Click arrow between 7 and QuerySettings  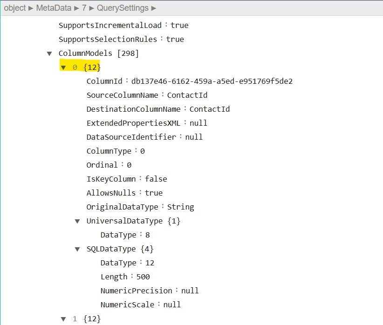(x=92, y=8)
